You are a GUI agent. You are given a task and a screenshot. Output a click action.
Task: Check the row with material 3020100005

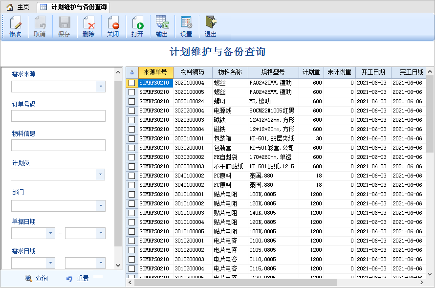coord(132,92)
